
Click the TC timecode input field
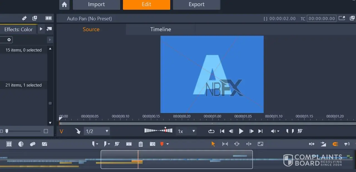322,19
